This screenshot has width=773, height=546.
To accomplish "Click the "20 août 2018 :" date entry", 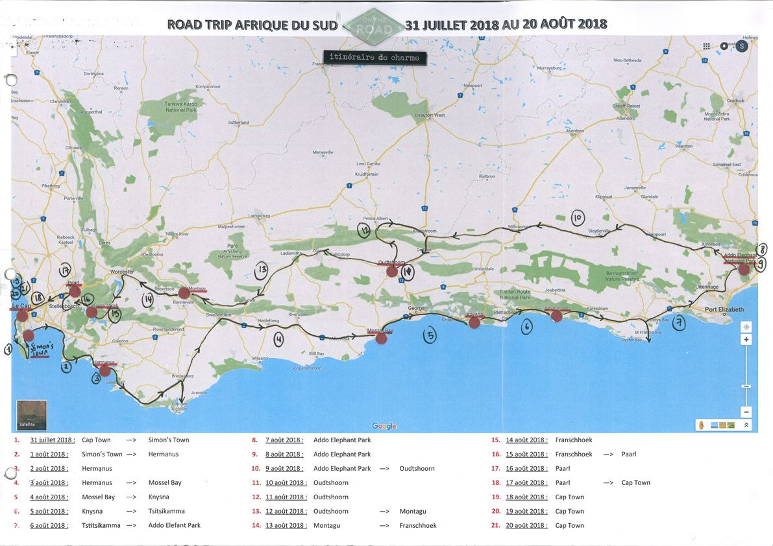I will (x=526, y=526).
